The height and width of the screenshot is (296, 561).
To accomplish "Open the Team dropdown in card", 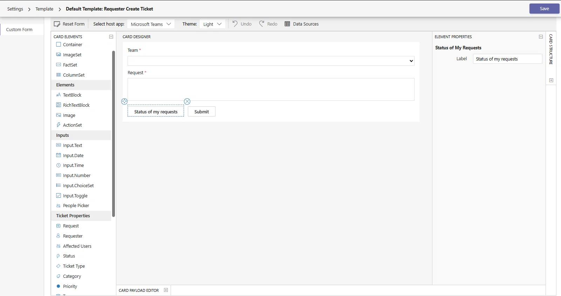I will (271, 61).
